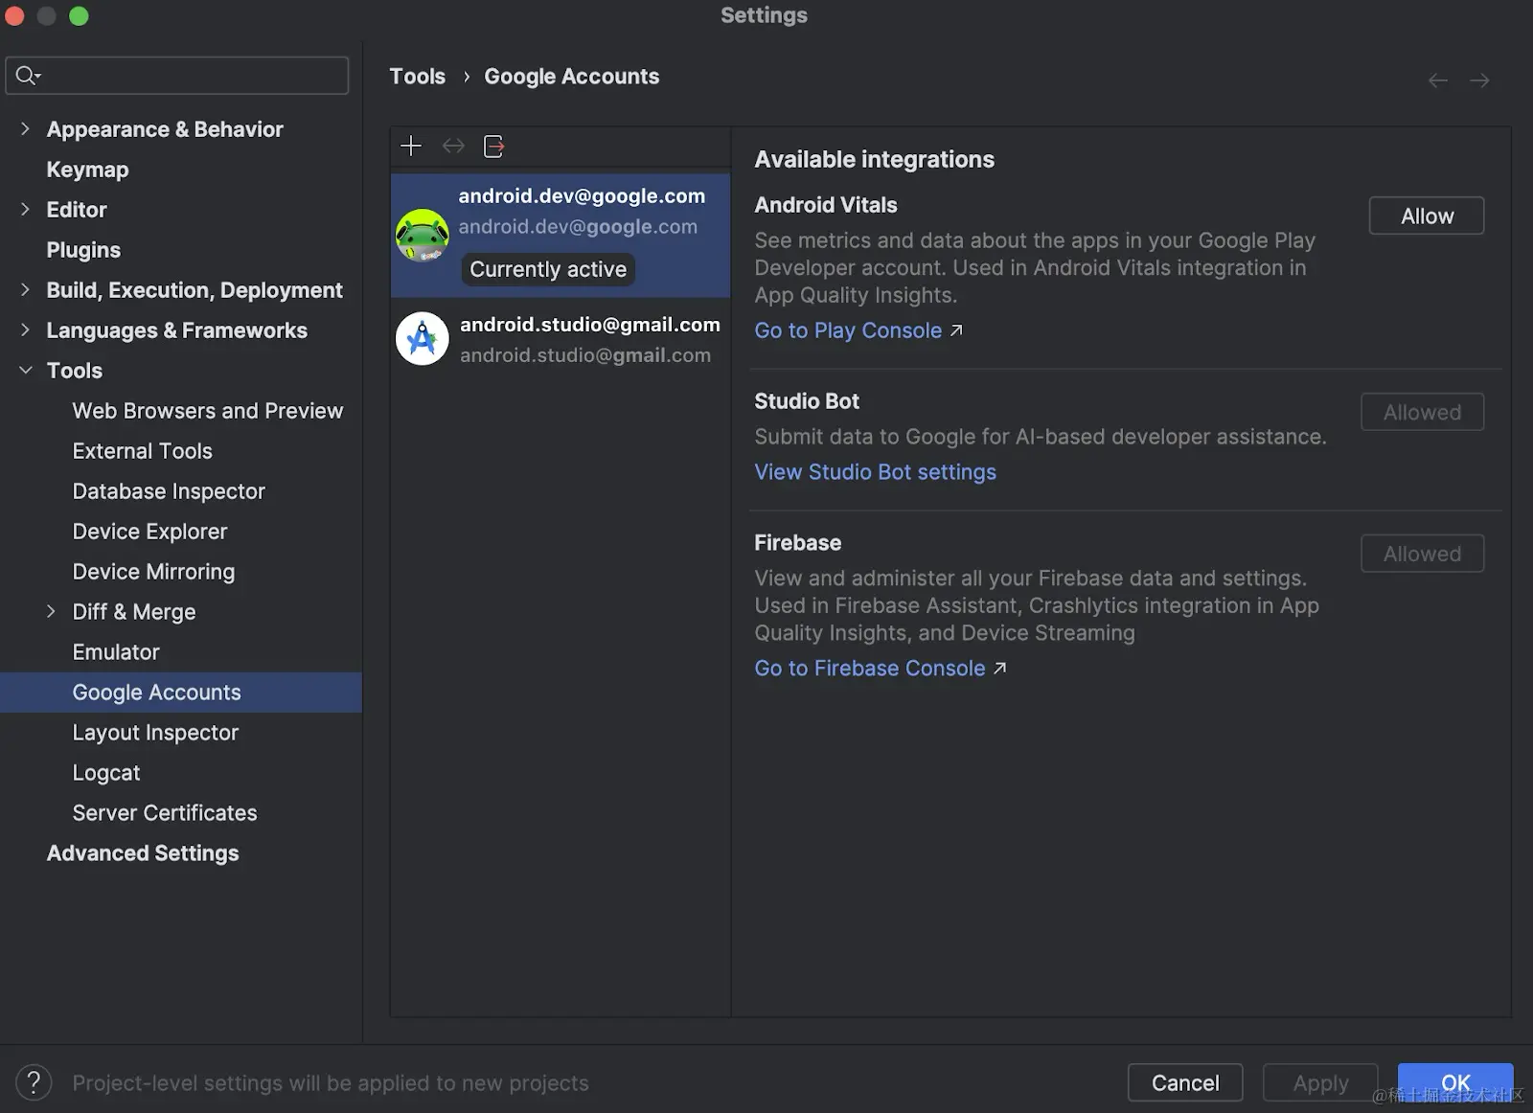Click the help question mark icon
The height and width of the screenshot is (1113, 1533).
coord(34,1082)
